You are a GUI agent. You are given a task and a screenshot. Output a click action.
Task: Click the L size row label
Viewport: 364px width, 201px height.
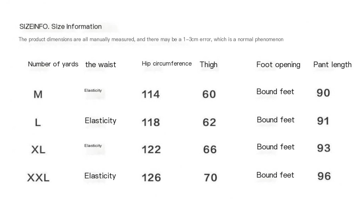(38, 122)
